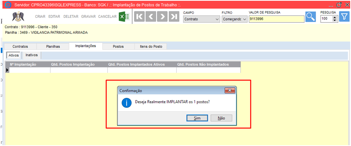Go to the previous record
Viewport: 351px width, 146px height.
(151, 17)
